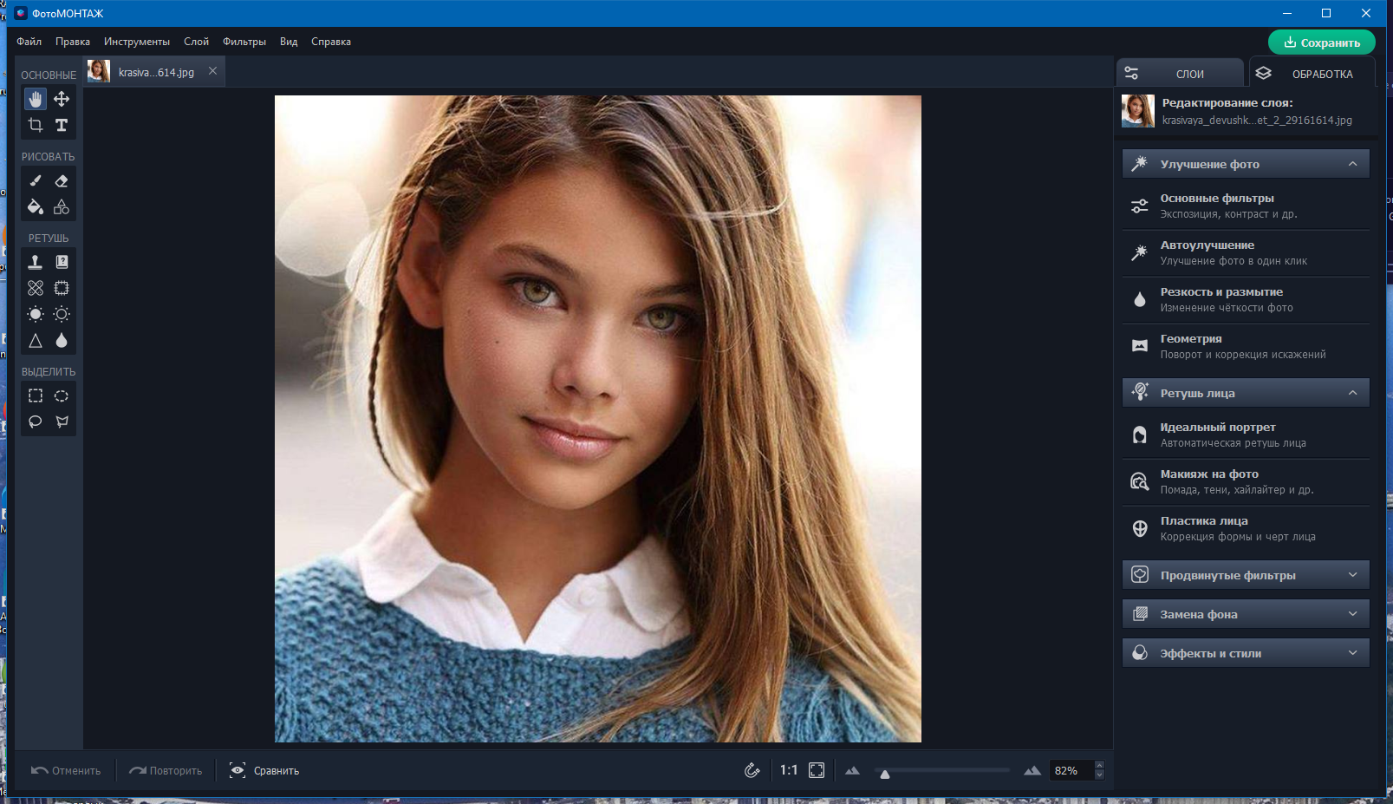Open the Инструменты menu
The height and width of the screenshot is (804, 1393).
click(x=137, y=42)
